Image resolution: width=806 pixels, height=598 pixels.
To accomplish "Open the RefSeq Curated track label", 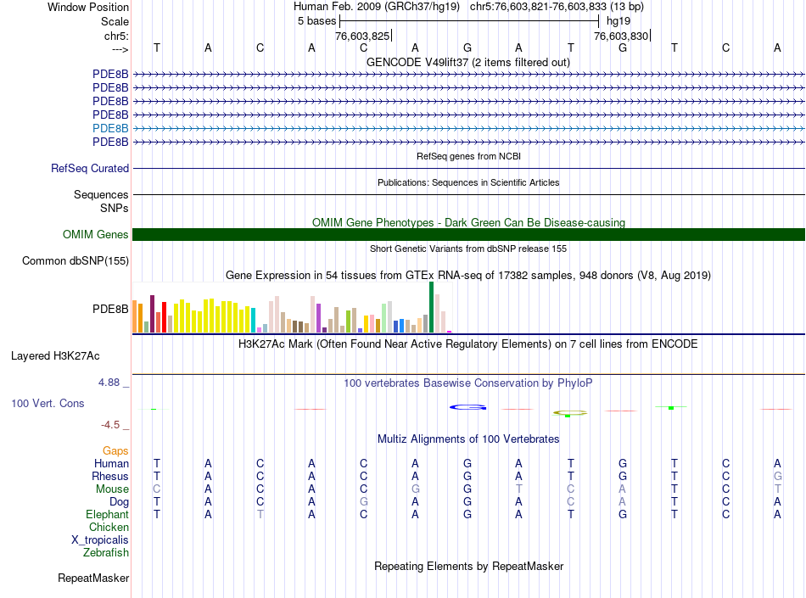I will [x=90, y=169].
